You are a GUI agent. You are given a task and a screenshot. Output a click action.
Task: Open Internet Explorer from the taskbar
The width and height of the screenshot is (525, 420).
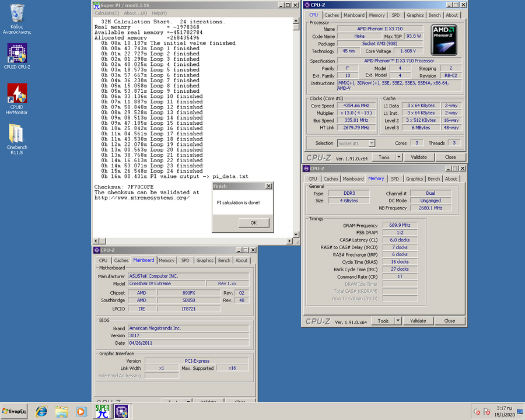click(x=41, y=411)
